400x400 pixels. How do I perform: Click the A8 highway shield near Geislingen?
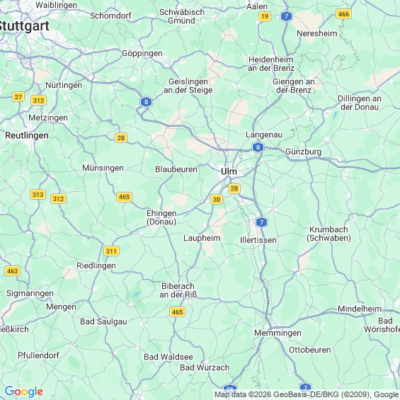(x=146, y=102)
